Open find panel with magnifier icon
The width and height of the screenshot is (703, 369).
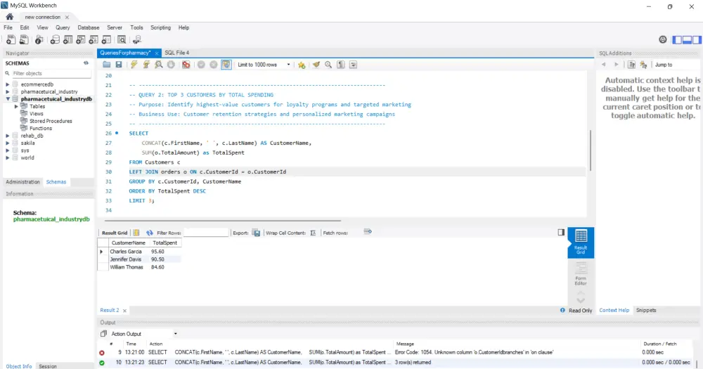[328, 65]
